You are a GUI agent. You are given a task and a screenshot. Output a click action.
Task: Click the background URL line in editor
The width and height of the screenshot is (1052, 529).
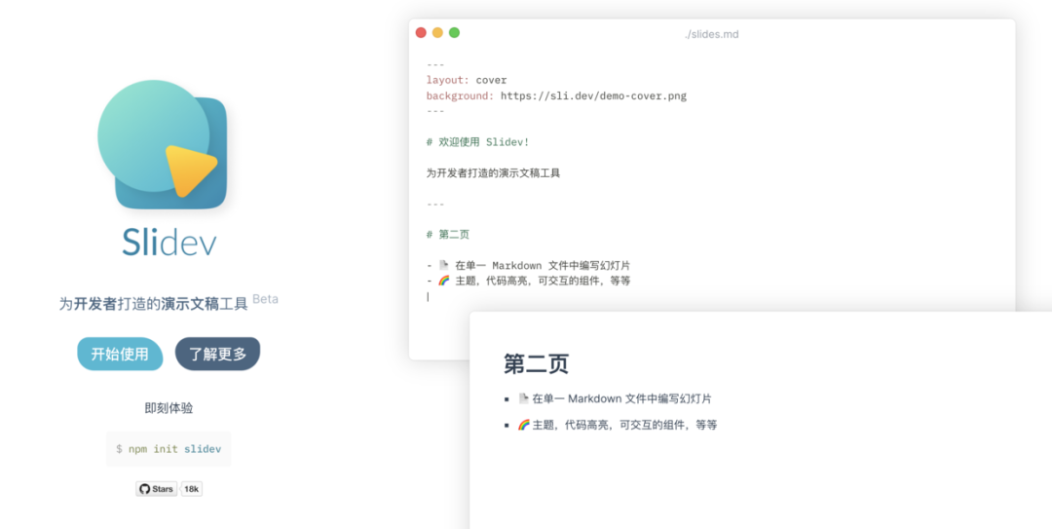pos(556,96)
